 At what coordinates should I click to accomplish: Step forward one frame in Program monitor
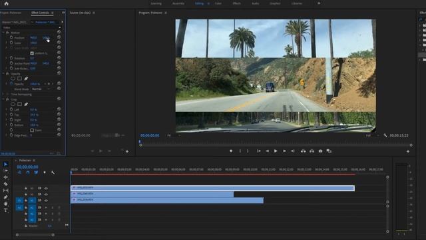[x=284, y=151]
